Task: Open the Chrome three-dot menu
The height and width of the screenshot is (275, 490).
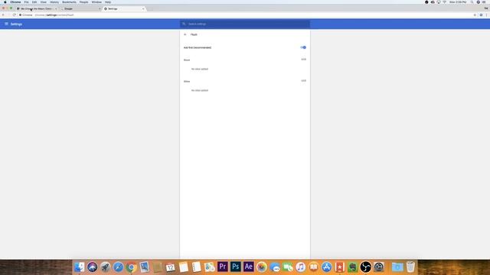Action: [487, 15]
